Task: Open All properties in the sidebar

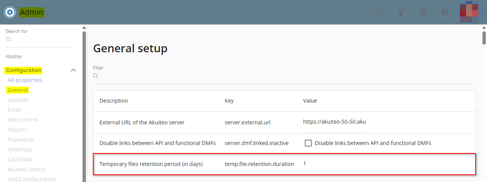Action: [25, 80]
